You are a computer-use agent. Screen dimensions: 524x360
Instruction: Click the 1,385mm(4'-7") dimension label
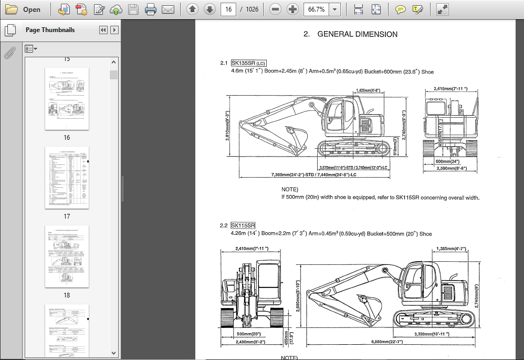pos(451,249)
